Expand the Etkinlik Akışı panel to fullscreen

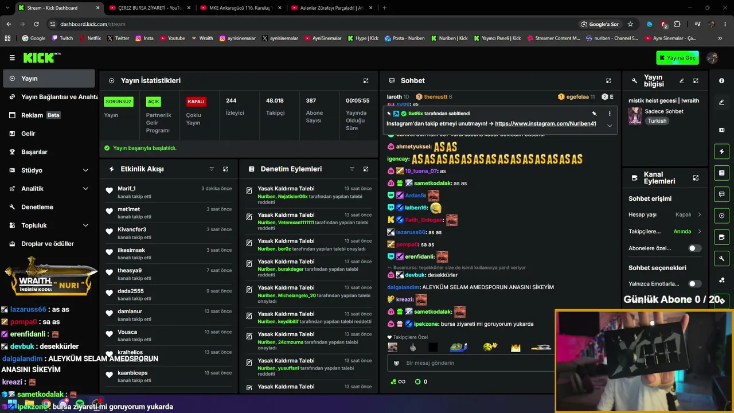[x=225, y=169]
